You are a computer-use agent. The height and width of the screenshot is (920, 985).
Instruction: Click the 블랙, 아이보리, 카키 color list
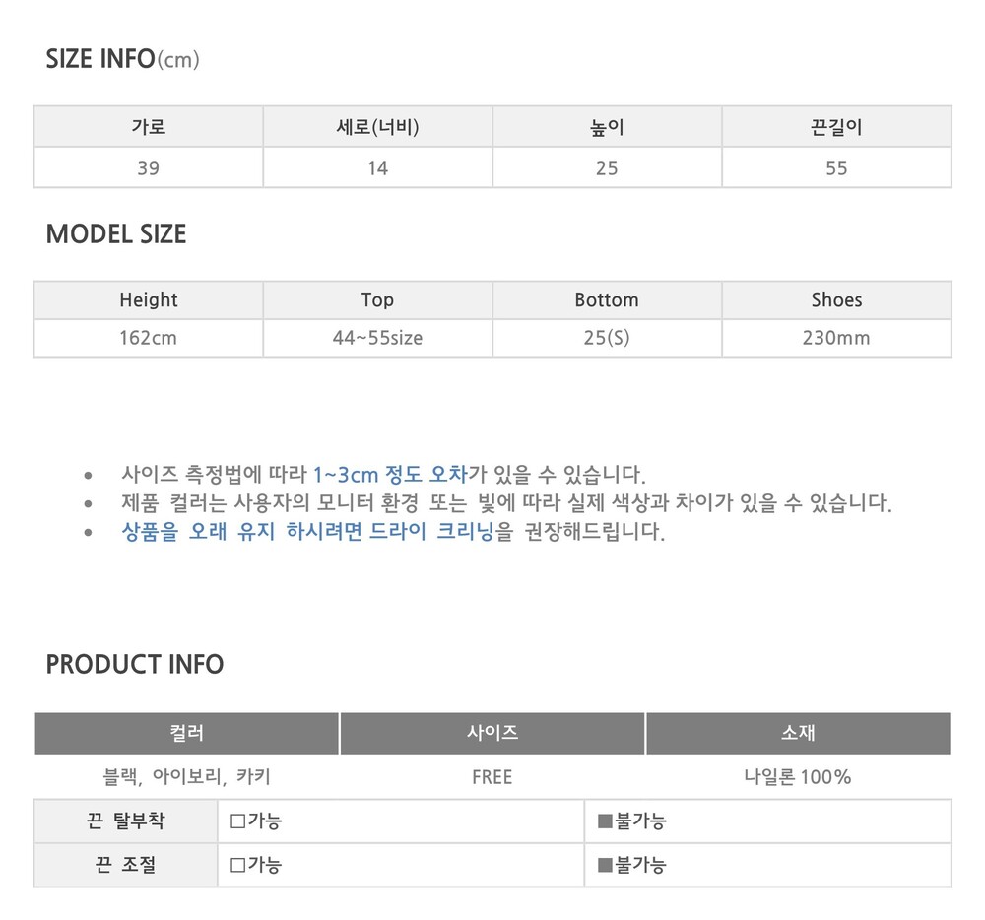click(187, 777)
